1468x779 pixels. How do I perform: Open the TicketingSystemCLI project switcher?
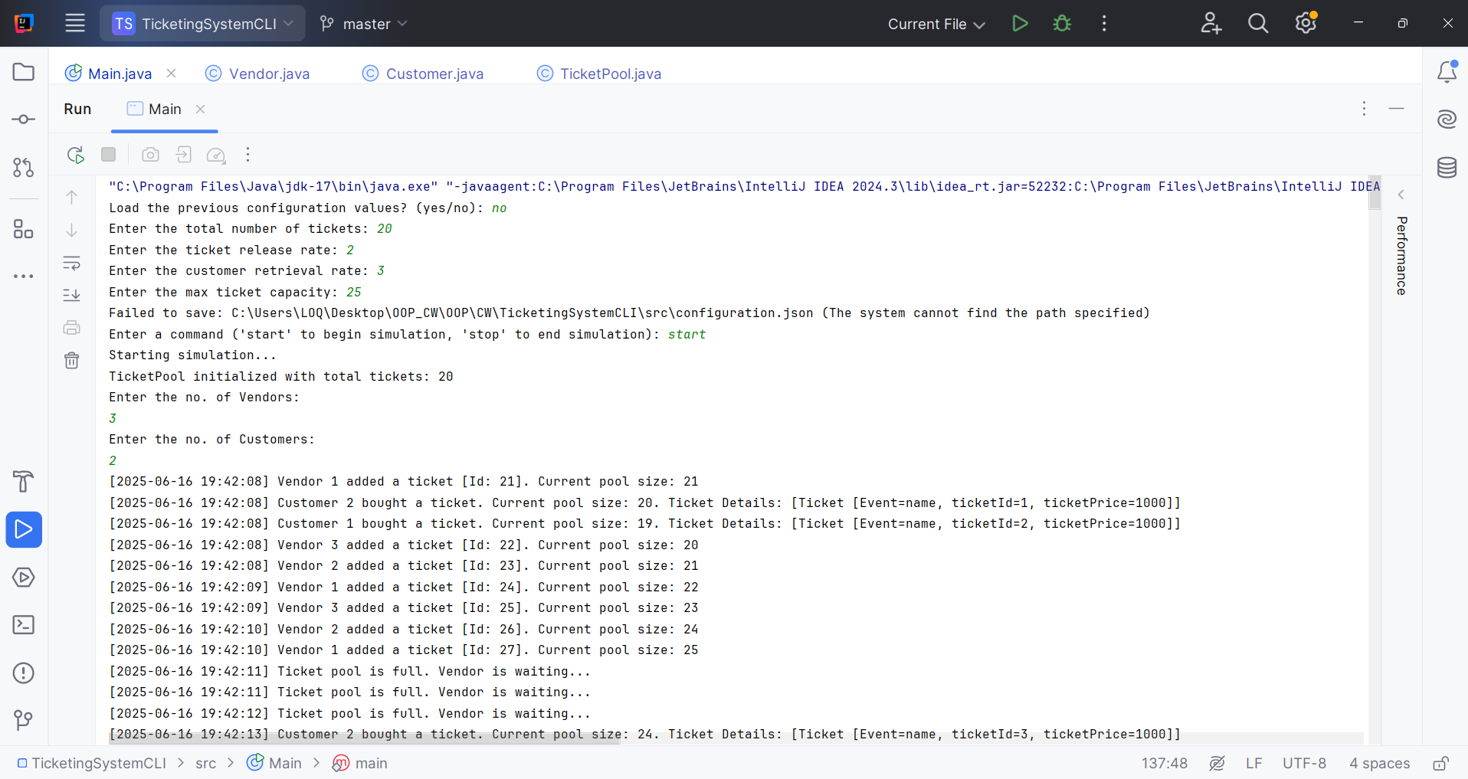[x=202, y=24]
